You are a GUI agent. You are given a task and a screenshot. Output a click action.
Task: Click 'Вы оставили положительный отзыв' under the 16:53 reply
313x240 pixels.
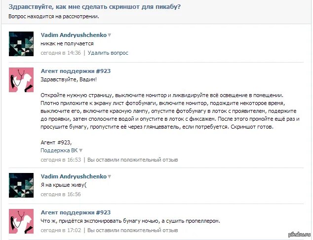[132, 160]
